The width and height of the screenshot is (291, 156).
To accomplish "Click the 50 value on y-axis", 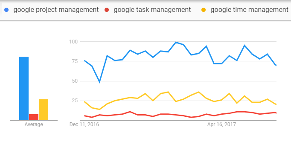I will pos(75,81).
